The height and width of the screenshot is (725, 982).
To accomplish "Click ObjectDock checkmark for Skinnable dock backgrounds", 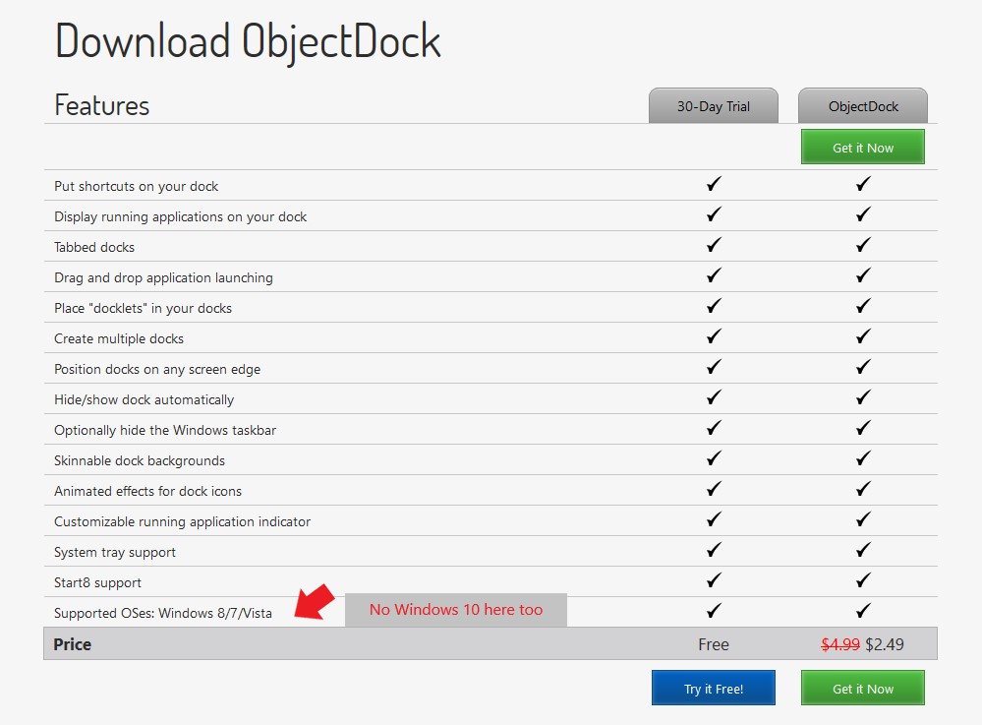I will pyautogui.click(x=863, y=458).
